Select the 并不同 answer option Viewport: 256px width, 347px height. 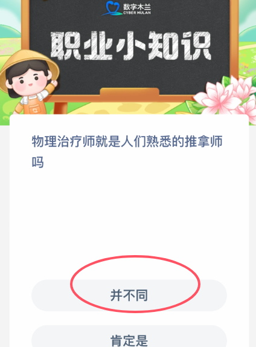coord(129,295)
